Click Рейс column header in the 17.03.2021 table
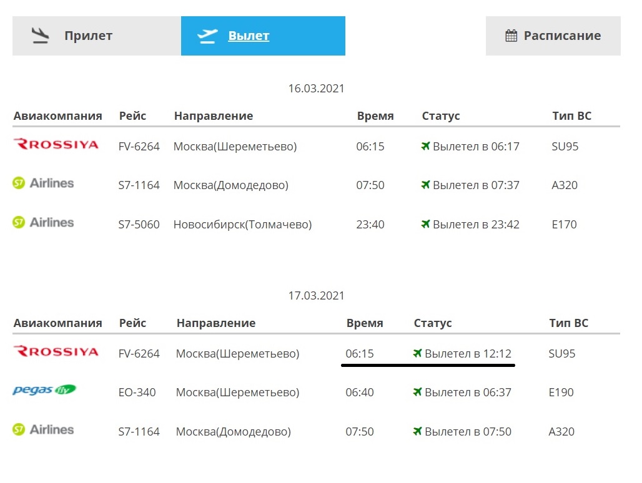This screenshot has height=483, width=642. (132, 323)
